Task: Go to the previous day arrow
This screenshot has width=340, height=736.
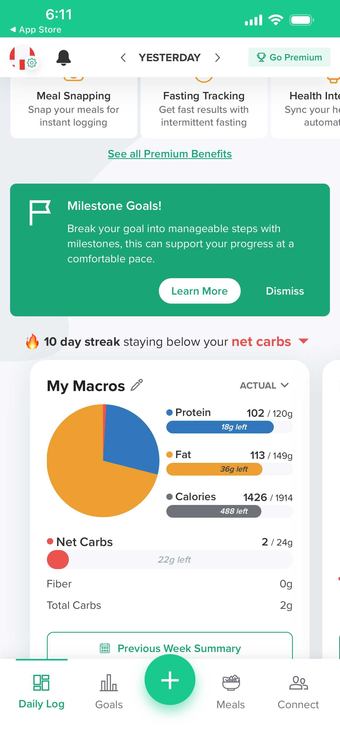Action: pos(123,58)
